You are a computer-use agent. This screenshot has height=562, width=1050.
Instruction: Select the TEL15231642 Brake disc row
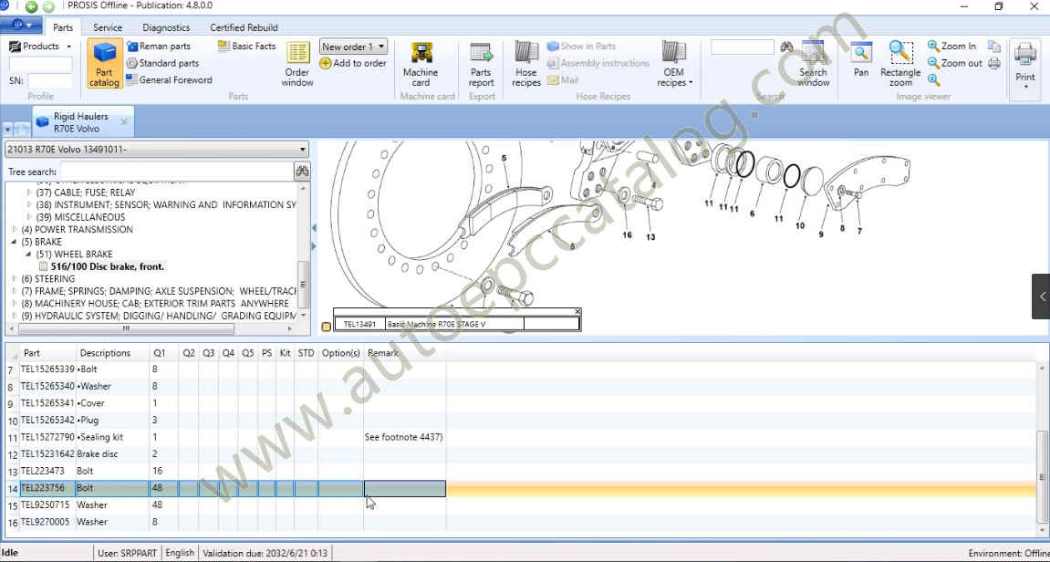pyautogui.click(x=226, y=454)
